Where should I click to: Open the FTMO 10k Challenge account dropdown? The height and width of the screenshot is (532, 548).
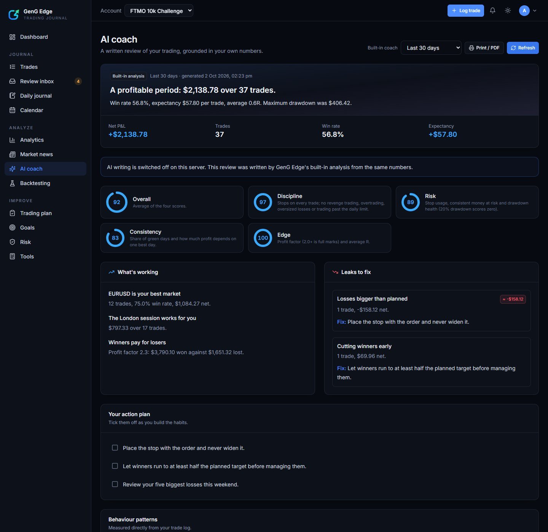pos(159,11)
